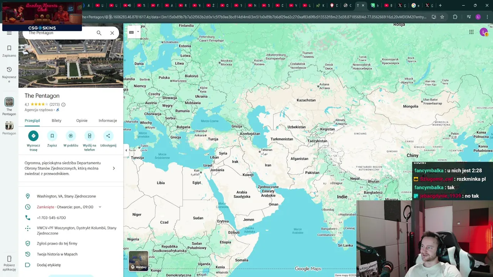
Task: Click Chrome install app icon in address bar
Action: (x=434, y=17)
